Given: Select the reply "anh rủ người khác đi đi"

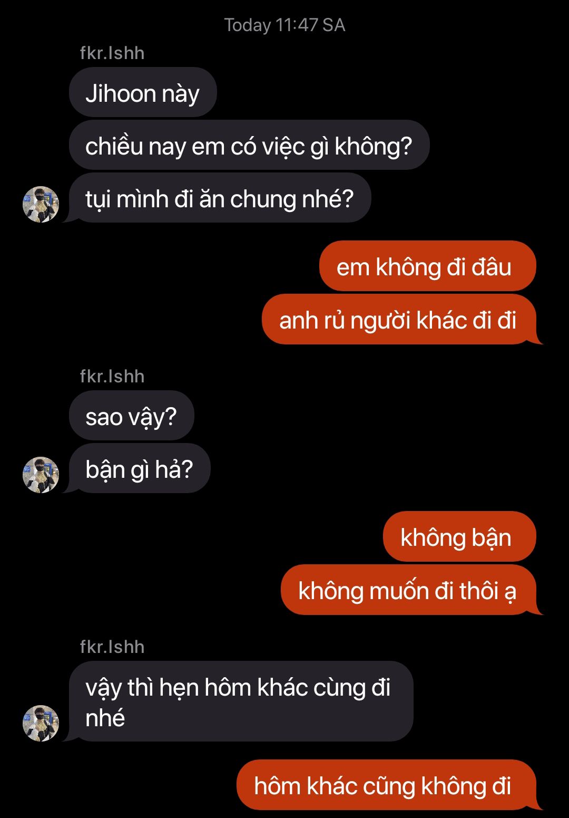Looking at the screenshot, I should tap(399, 319).
